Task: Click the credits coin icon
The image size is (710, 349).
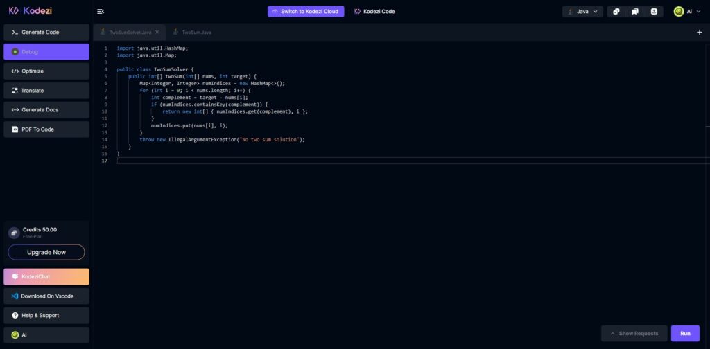Action: tap(14, 233)
